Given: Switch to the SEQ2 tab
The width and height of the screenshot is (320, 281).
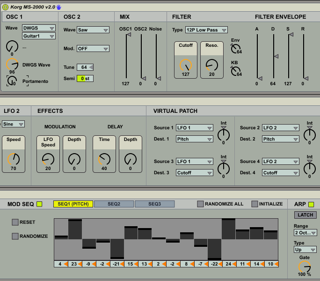Looking at the screenshot, I should [114, 204].
